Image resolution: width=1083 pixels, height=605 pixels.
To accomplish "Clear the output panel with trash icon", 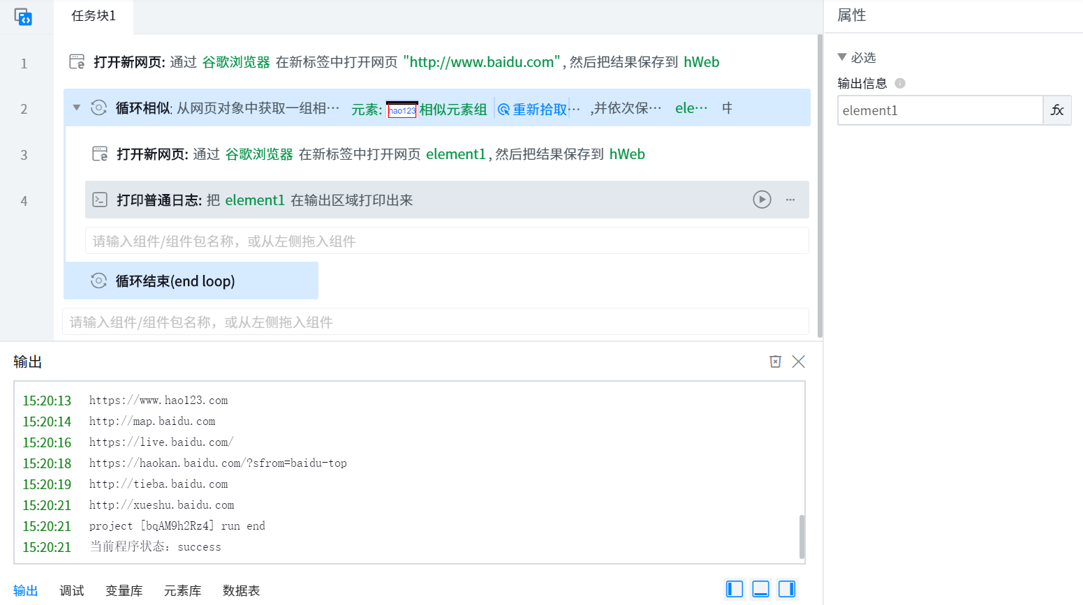I will coord(775,361).
